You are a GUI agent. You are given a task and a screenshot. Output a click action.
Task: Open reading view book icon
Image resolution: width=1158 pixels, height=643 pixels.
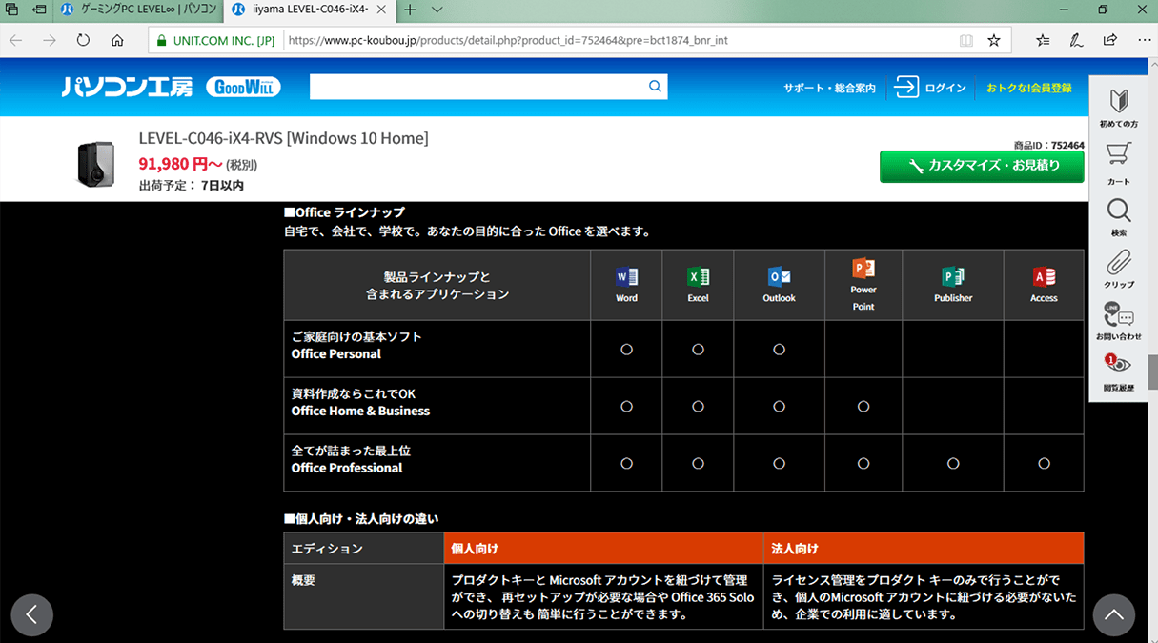966,41
